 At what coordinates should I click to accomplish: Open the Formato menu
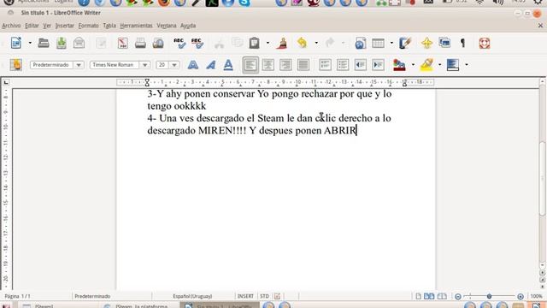[x=88, y=26]
